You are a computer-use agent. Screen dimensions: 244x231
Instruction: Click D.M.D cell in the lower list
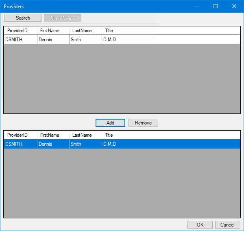(171, 144)
